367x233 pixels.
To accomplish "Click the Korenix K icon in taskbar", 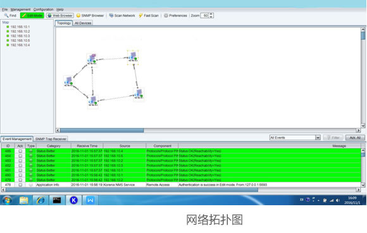I will (74, 200).
